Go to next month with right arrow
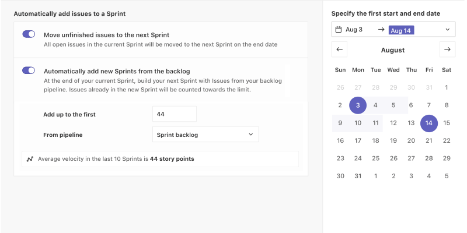Image resolution: width=467 pixels, height=233 pixels. pyautogui.click(x=447, y=50)
